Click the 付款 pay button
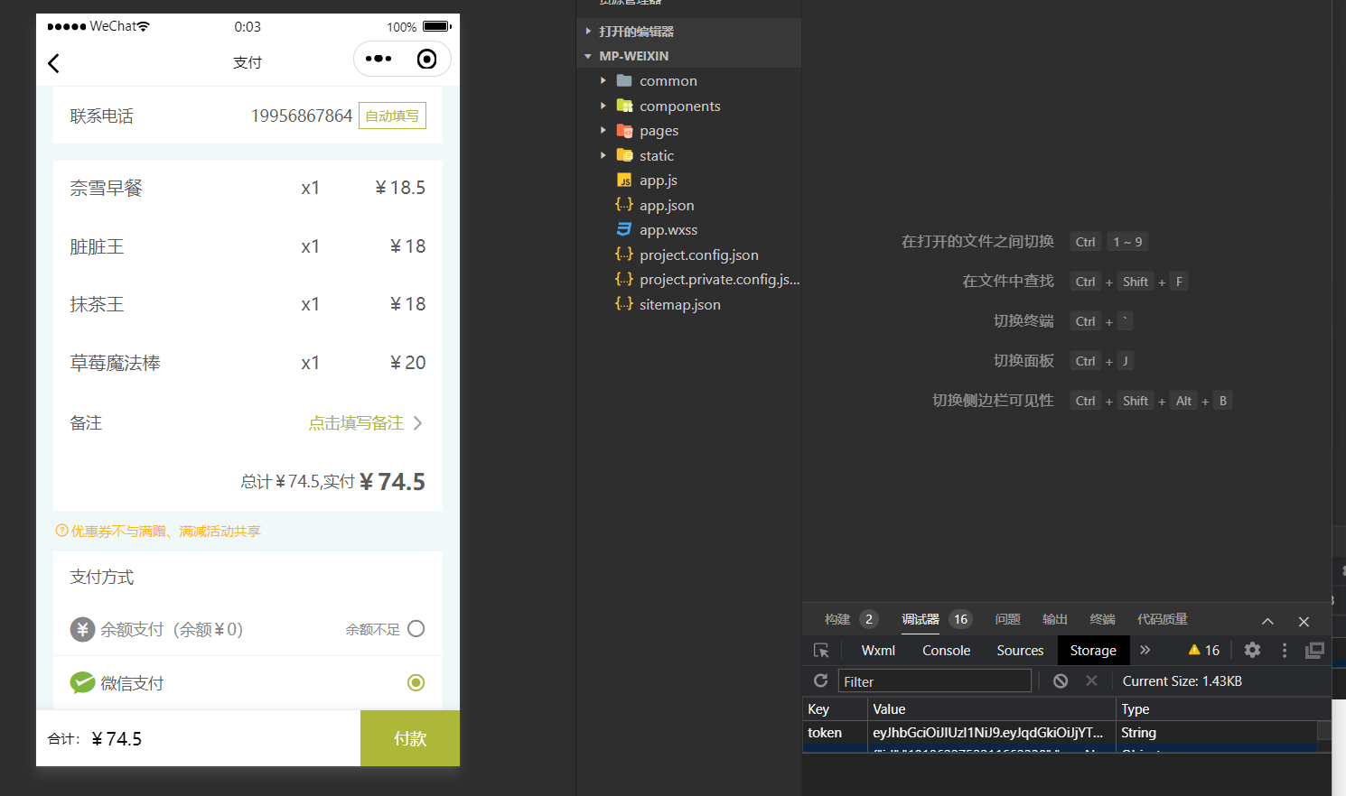The height and width of the screenshot is (796, 1346). tap(410, 738)
